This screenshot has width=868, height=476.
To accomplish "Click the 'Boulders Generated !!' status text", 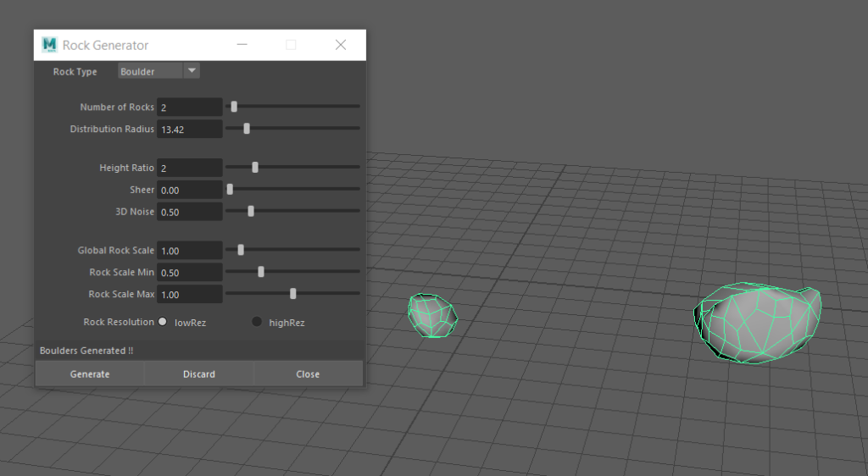I will pos(86,351).
